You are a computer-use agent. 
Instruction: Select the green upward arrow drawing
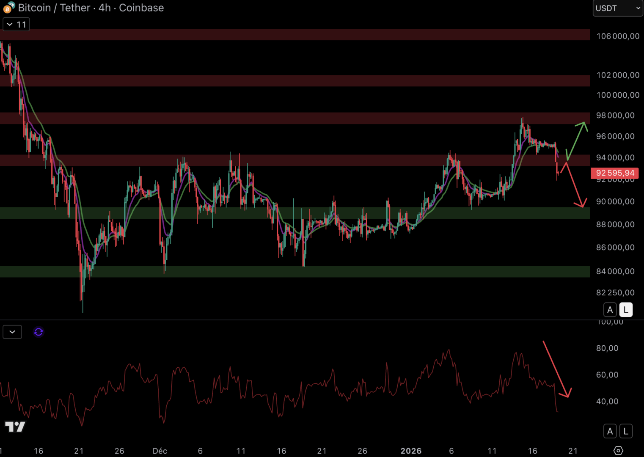(577, 140)
